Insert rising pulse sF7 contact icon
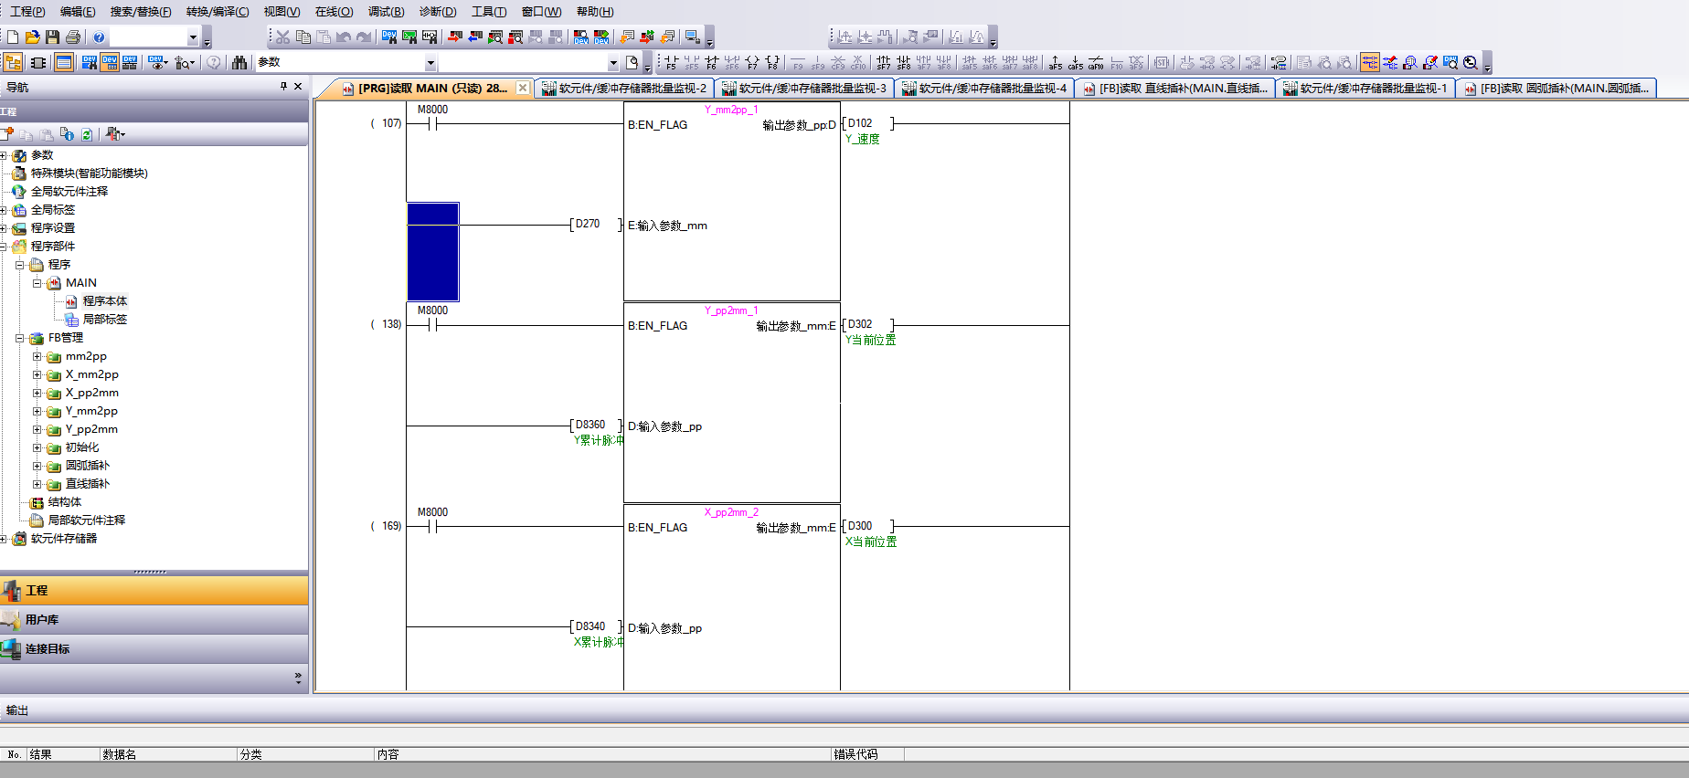This screenshot has height=778, width=1689. [884, 62]
